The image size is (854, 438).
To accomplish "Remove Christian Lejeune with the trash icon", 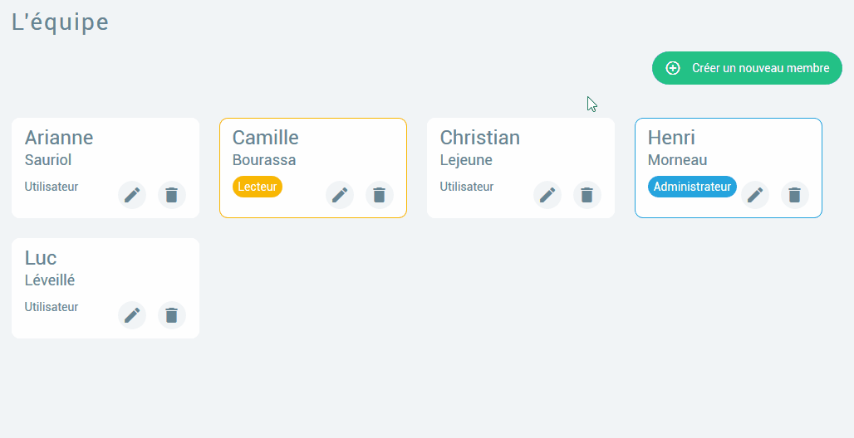I will pyautogui.click(x=587, y=195).
